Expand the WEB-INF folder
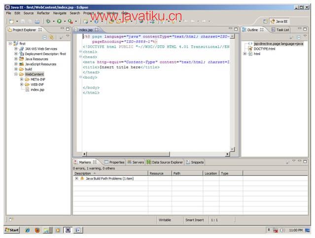315x238 pixels. (x=22, y=84)
